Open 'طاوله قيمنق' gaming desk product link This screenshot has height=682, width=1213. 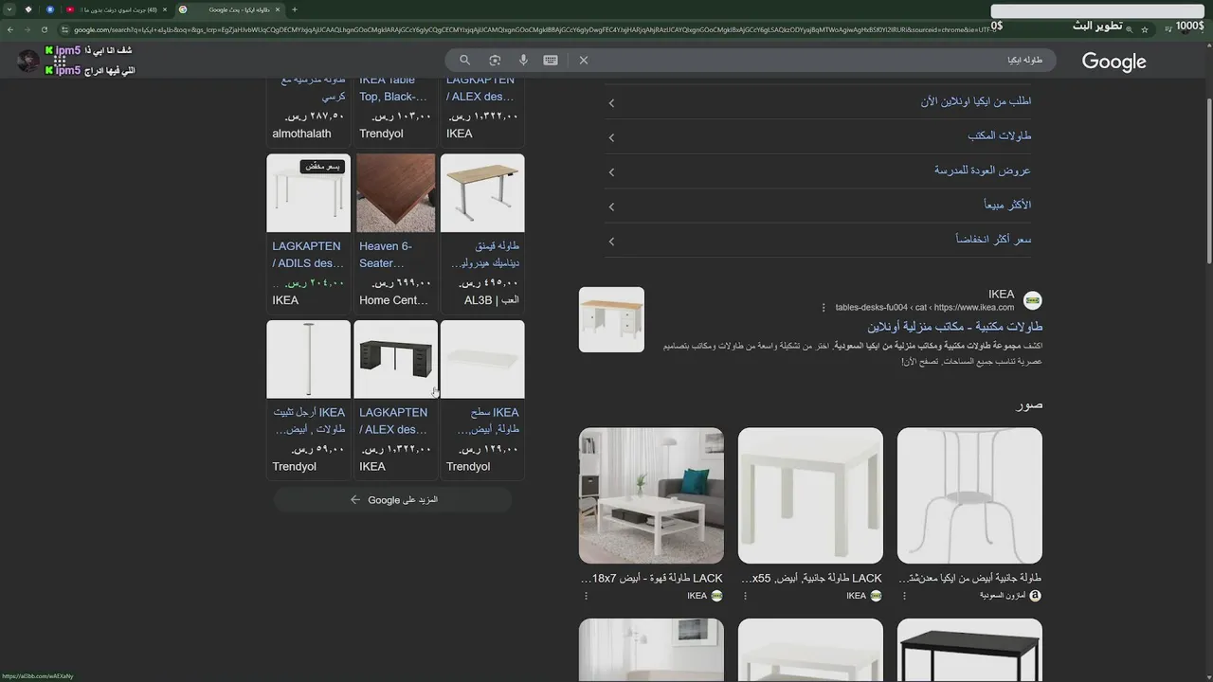485,255
